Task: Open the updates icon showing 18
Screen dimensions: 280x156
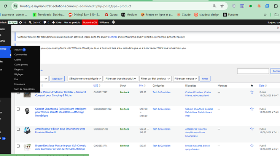Action: coord(22,22)
